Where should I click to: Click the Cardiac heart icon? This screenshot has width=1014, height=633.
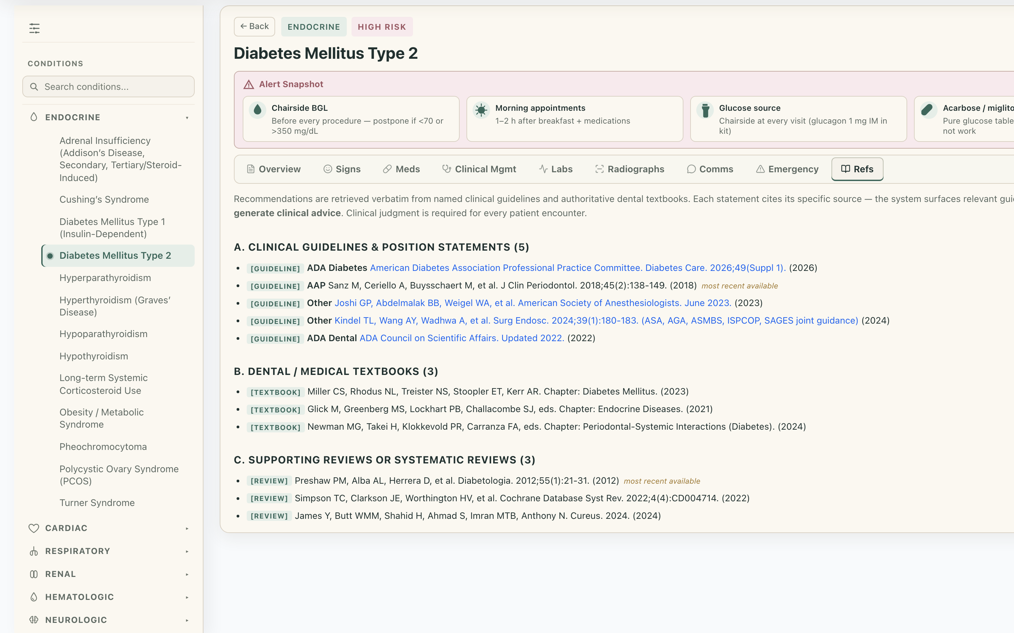coord(34,528)
